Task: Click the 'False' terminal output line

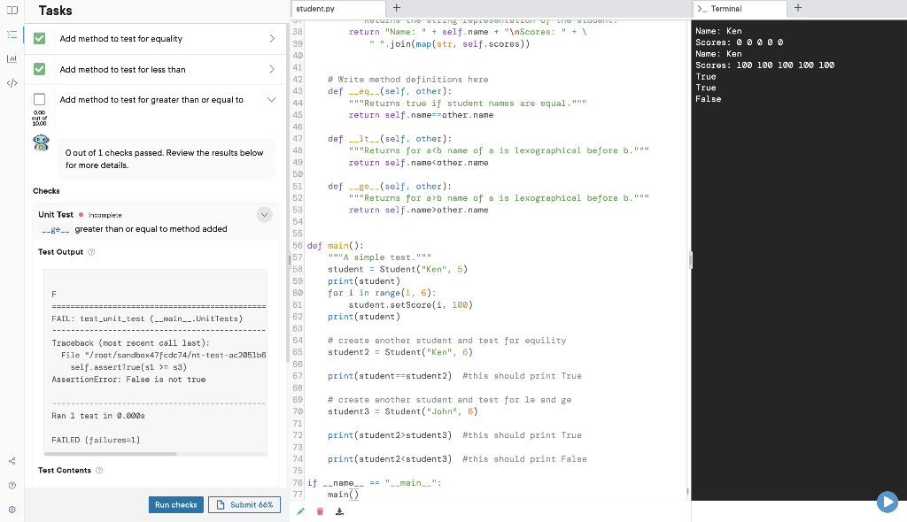Action: point(708,99)
